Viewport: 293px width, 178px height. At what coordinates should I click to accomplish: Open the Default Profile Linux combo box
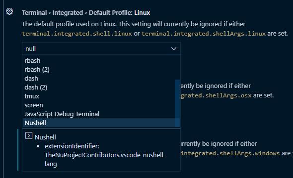101,49
